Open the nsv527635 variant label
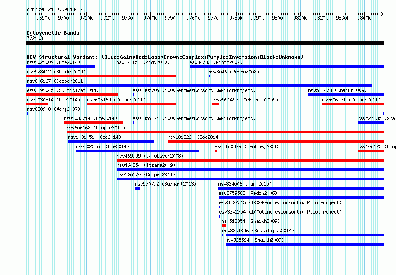This screenshot has height=275, width=396. [376, 118]
